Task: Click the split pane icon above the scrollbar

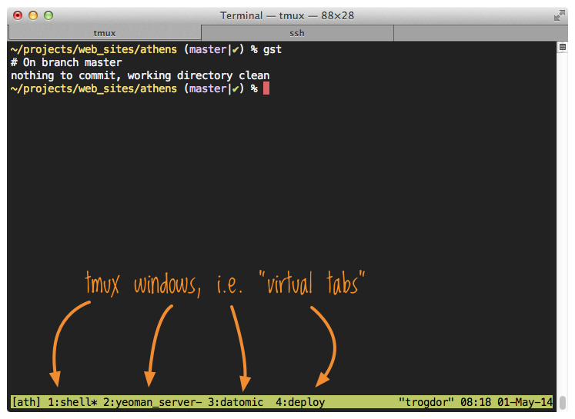Action: 563,47
